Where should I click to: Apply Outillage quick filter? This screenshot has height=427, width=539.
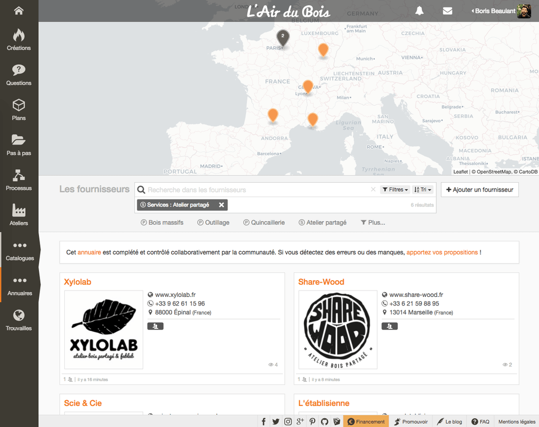[213, 222]
